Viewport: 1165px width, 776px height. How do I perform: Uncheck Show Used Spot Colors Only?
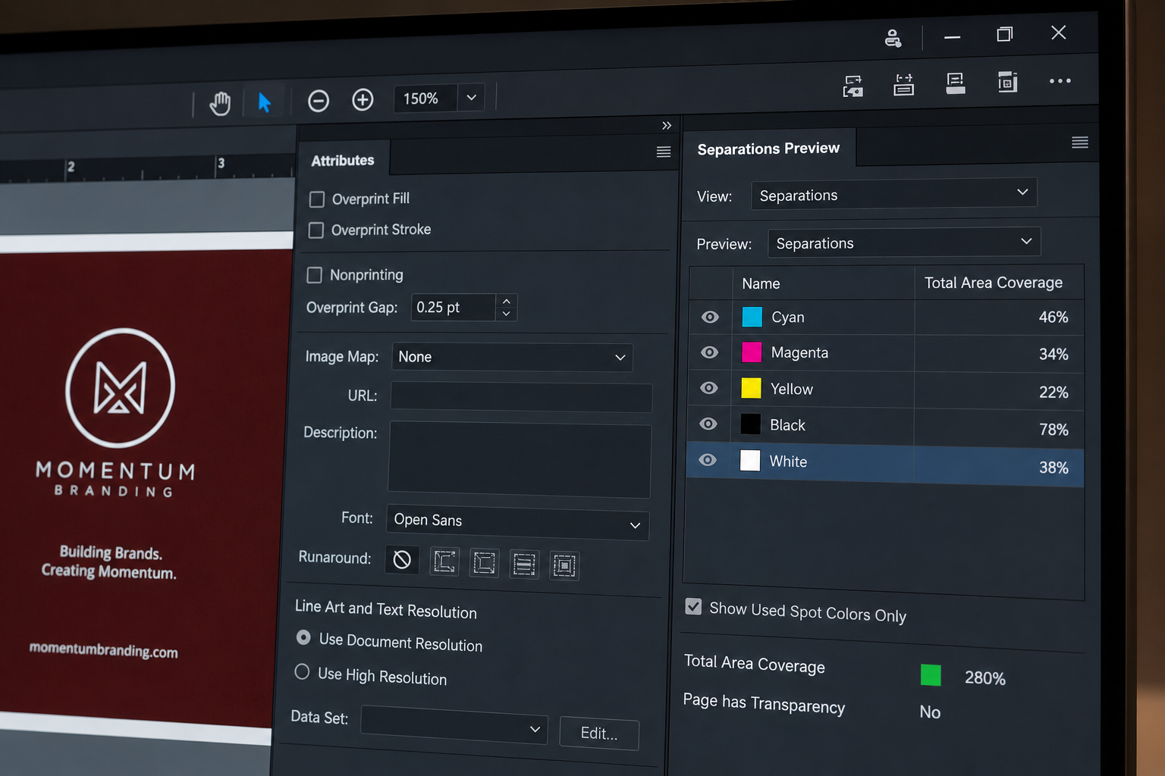[x=693, y=606]
